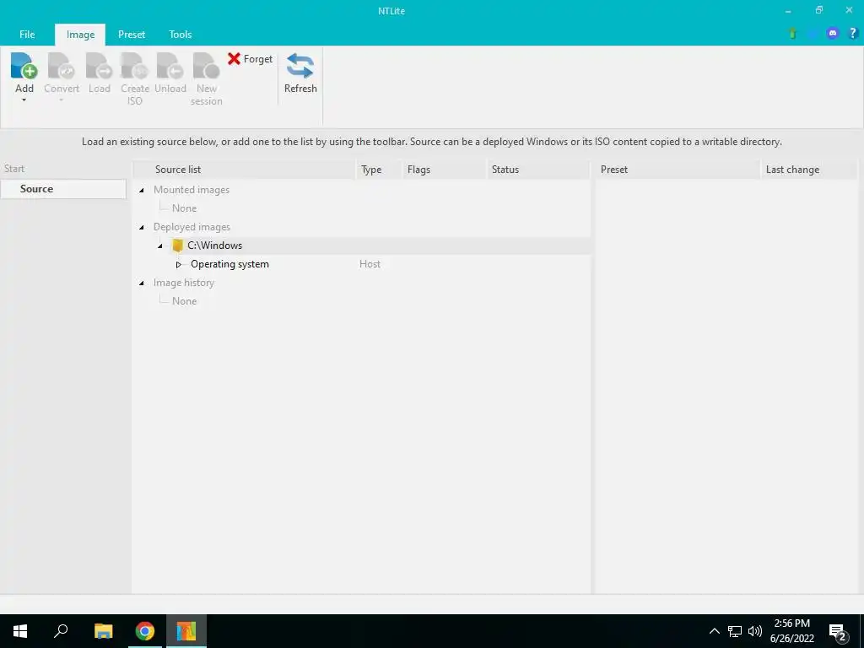The width and height of the screenshot is (864, 648).
Task: Open the network tray icon
Action: [x=735, y=631]
